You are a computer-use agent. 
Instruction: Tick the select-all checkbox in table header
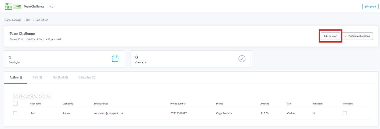tap(15, 103)
